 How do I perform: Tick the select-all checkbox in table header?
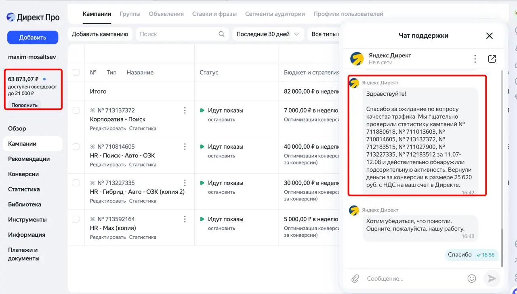(x=76, y=72)
